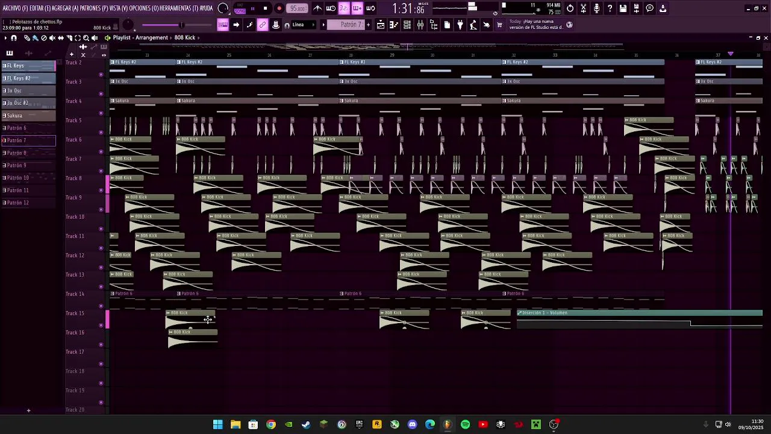Image resolution: width=771 pixels, height=434 pixels.
Task: Select the draw pencil tool in playlist
Action: click(x=27, y=38)
